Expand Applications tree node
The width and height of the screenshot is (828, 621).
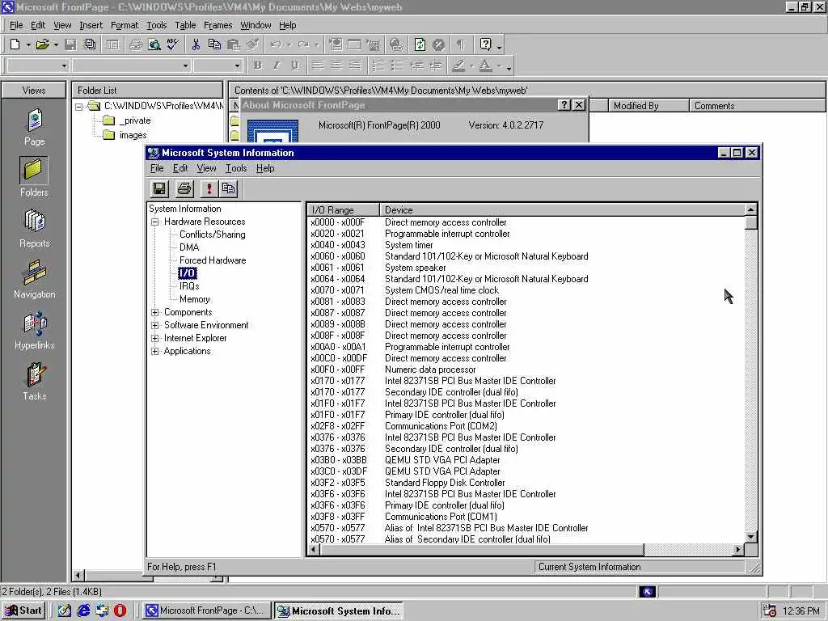(x=154, y=351)
